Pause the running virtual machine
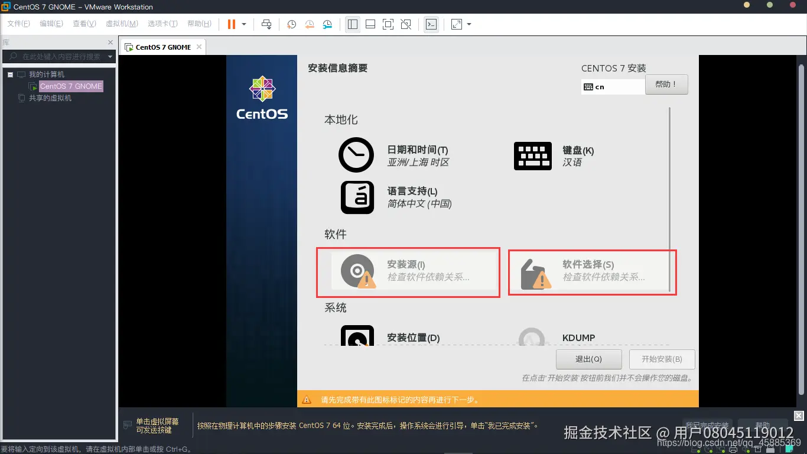 231,24
